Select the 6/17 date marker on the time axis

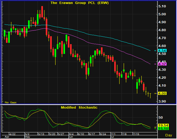coord(92,134)
